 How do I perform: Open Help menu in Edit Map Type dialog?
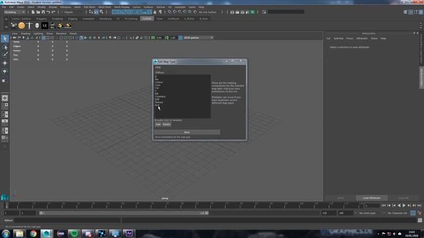(x=158, y=67)
